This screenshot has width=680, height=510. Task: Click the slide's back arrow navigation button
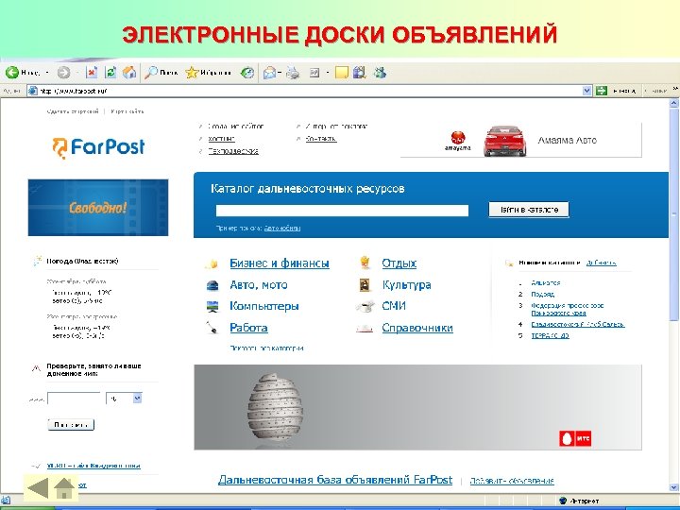tap(37, 488)
